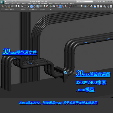The height and width of the screenshot is (113, 113).
Task: Activate the Select and Rotate tool
Action: click(35, 6)
